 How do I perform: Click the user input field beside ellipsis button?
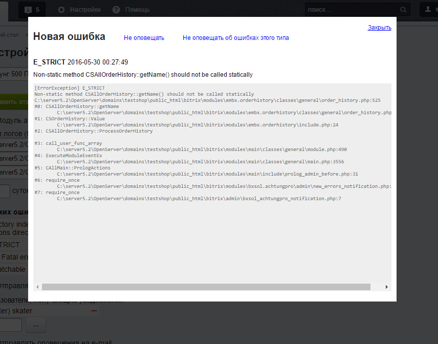[10, 325]
